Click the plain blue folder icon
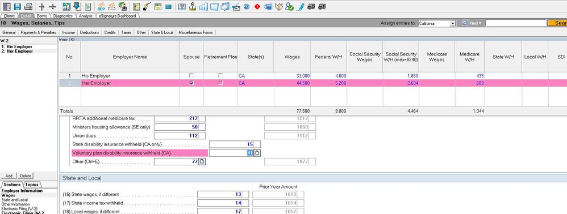The image size is (567, 214). click(214, 6)
